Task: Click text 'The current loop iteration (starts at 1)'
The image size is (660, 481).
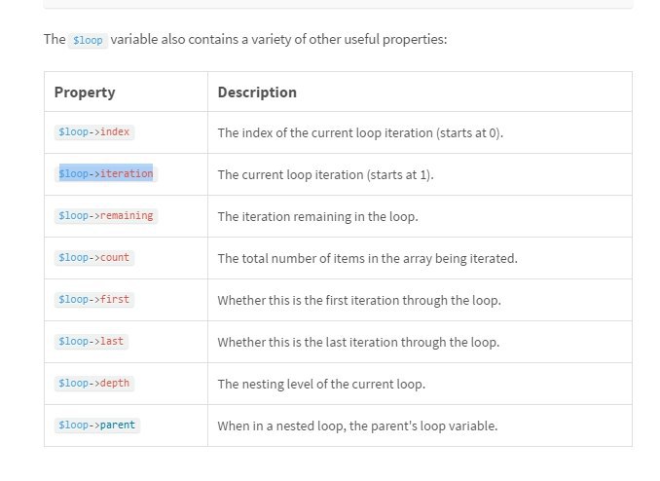Action: coord(325,175)
